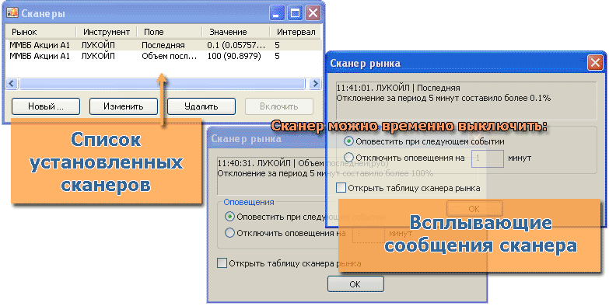Screen dimensions: 609x306
Task: Sort by the Инструмент column header
Action: (107, 32)
